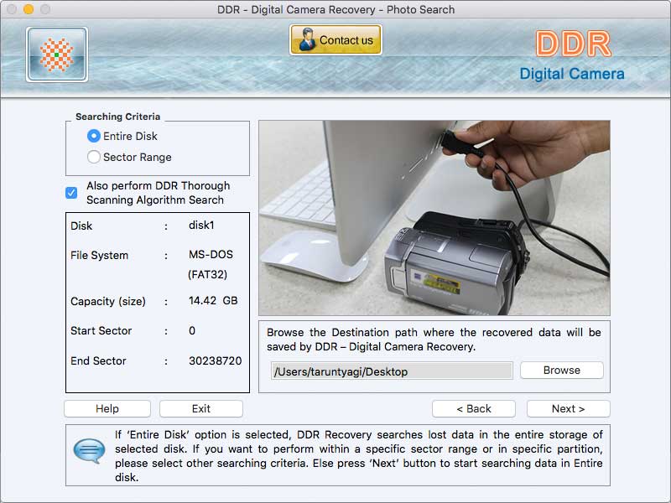
Task: Click the End Sector value 30238720
Action: click(216, 361)
